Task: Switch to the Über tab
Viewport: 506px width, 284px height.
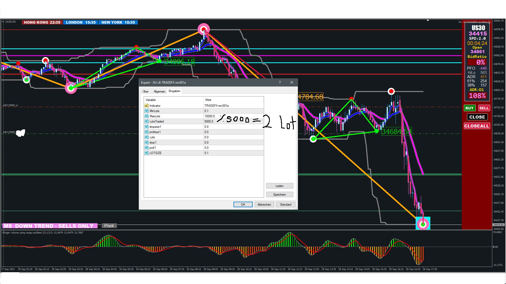Action: coord(145,92)
